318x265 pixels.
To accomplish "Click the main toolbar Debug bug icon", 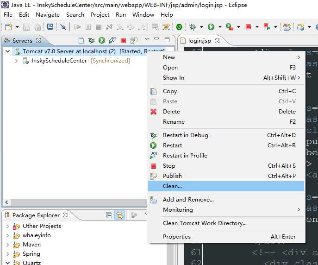I will 193,27.
